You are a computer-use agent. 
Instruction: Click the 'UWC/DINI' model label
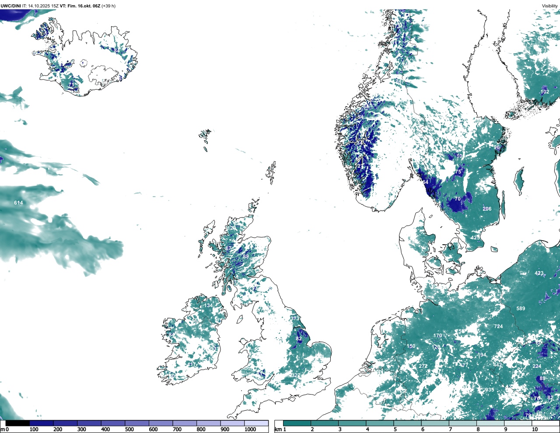click(11, 6)
